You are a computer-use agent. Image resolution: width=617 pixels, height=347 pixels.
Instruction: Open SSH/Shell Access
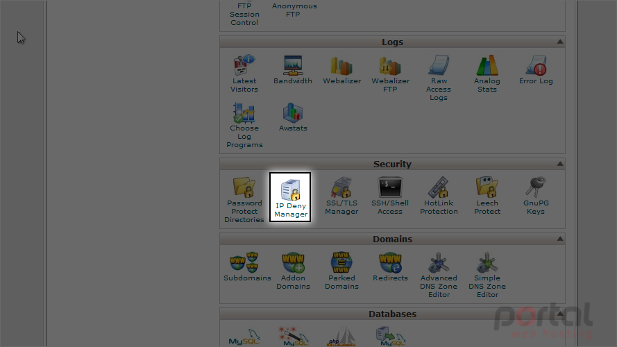point(390,196)
